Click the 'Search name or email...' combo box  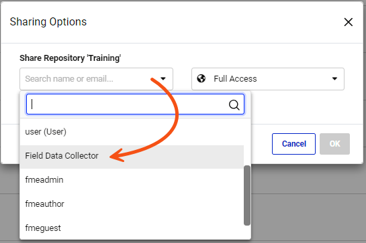point(96,79)
